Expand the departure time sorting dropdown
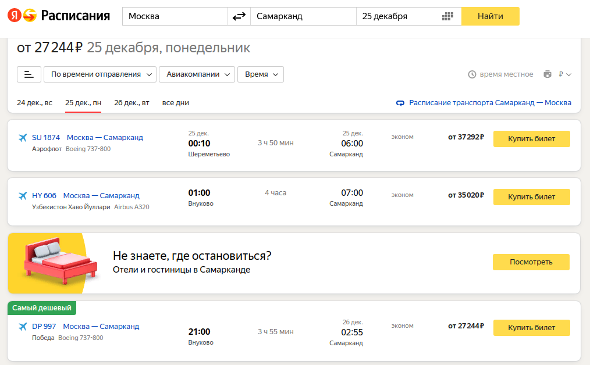The height and width of the screenshot is (365, 590). [100, 74]
